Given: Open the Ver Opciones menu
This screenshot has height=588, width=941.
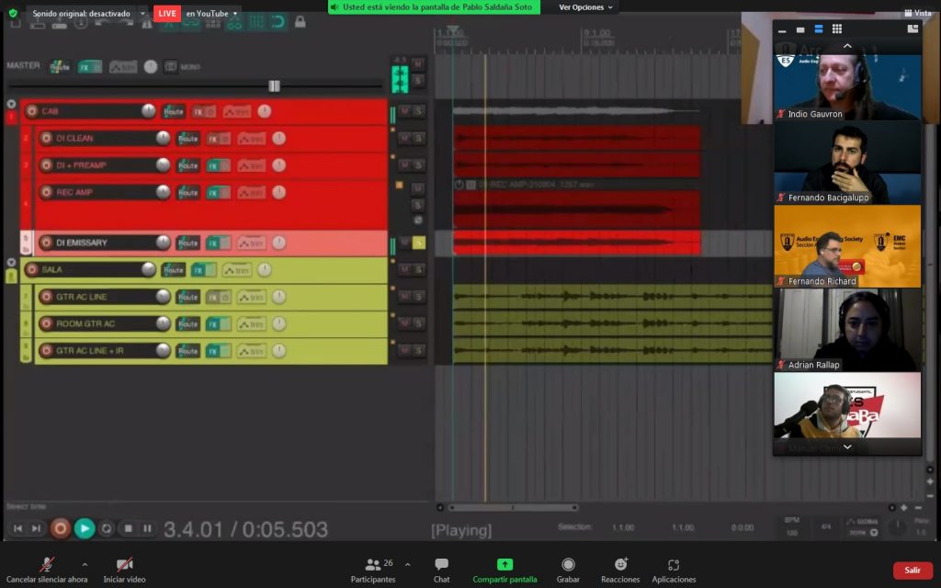Looking at the screenshot, I should 586,7.
